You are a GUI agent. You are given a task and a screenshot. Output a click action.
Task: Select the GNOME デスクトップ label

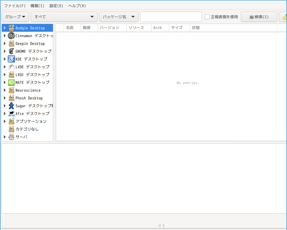click(33, 51)
